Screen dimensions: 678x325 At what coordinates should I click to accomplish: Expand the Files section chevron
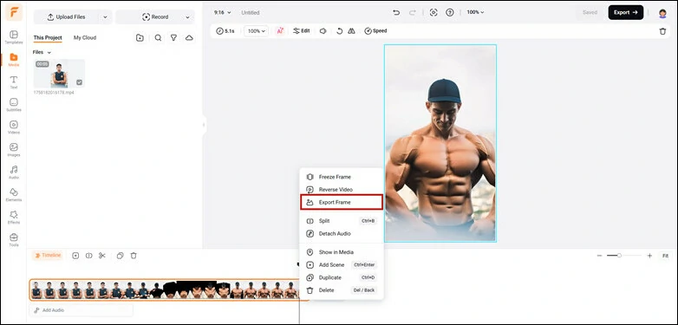49,52
